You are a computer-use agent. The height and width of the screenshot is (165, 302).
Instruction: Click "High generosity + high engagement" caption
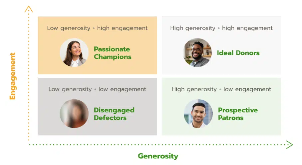pos(221,28)
